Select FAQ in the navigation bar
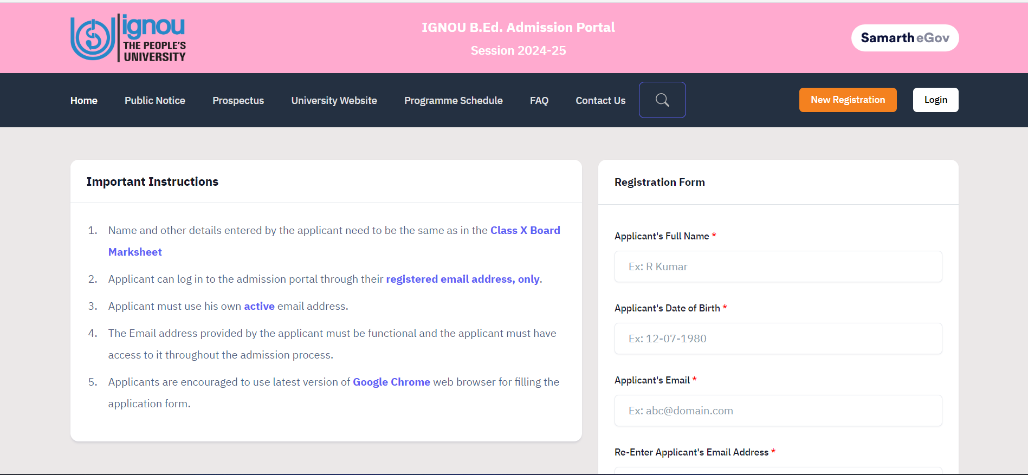Screen dimensions: 1028x475 539,100
